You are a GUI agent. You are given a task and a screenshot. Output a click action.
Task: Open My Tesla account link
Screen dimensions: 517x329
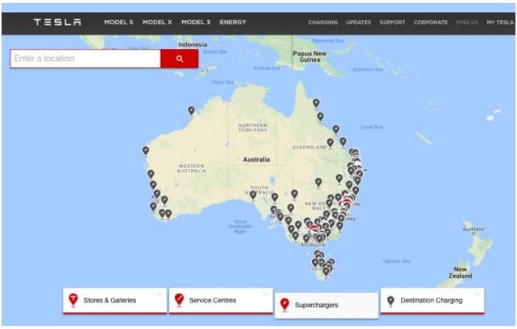point(500,22)
